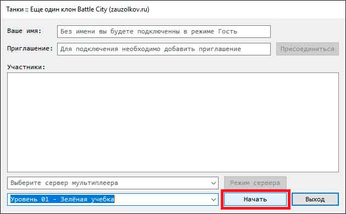This screenshot has height=214, width=346.
Task: Click the 'Приглашение:' label
Action: tap(30, 48)
